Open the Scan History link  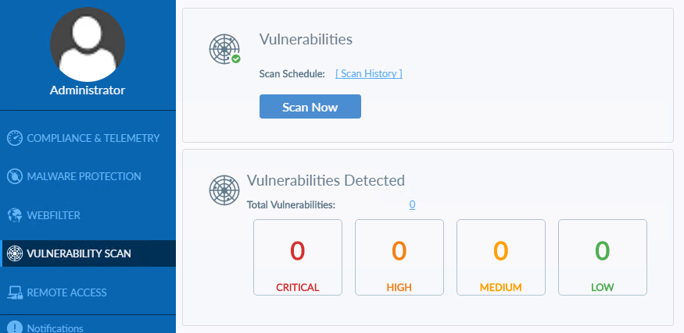coord(369,74)
